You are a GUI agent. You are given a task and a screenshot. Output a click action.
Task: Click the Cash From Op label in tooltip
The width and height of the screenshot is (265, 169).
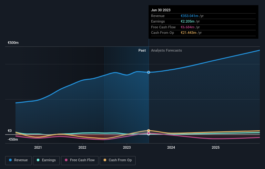(162, 33)
